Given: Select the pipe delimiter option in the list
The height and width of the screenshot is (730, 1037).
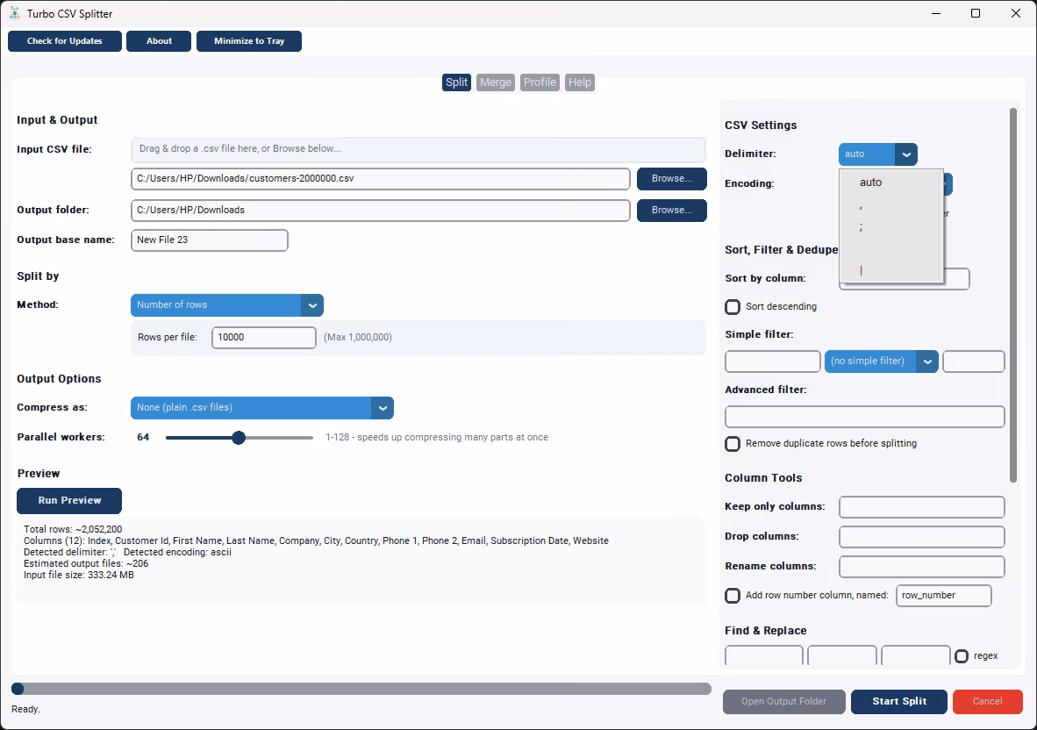Looking at the screenshot, I should click(x=890, y=270).
